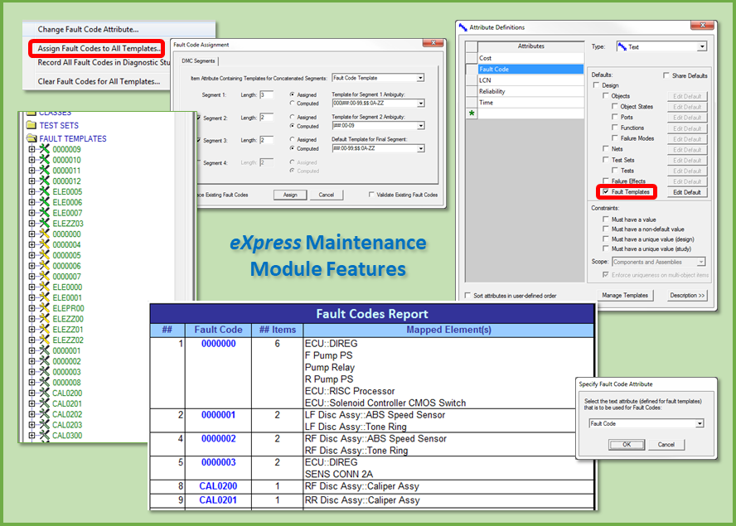Screen dimensions: 736x526
Task: Click the yellow template icon beside ELEPR00
Action: tap(45, 308)
